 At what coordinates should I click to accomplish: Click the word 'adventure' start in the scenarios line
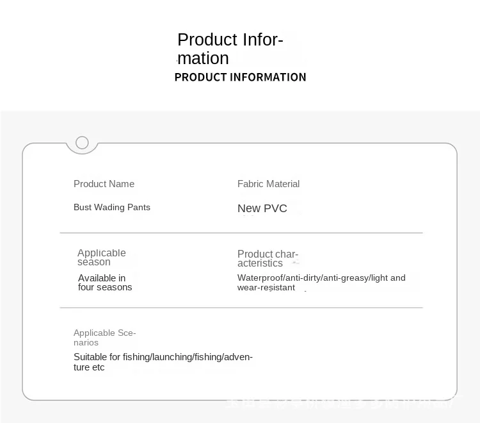tap(238, 357)
